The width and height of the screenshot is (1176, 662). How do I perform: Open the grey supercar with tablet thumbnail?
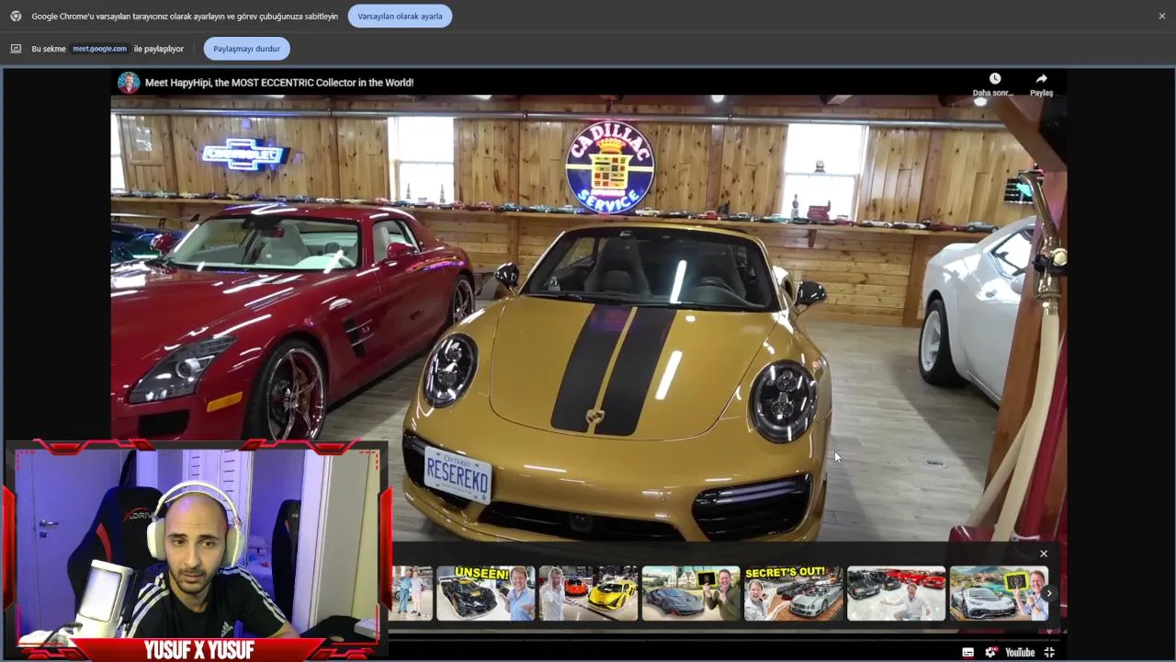pyautogui.click(x=691, y=593)
